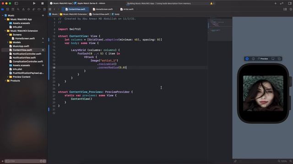Open the Symbol navigator icon
Image resolution: width=293 pixels, height=164 pixels.
click(13, 9)
